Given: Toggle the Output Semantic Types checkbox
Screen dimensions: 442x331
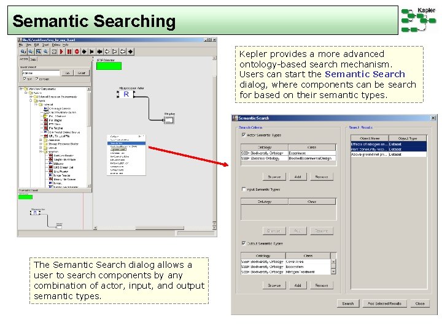Looking at the screenshot, I should [244, 243].
